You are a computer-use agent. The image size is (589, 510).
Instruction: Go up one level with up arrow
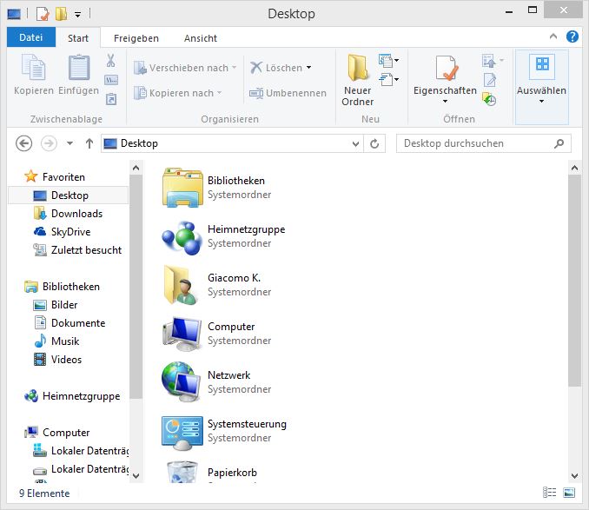(x=89, y=143)
